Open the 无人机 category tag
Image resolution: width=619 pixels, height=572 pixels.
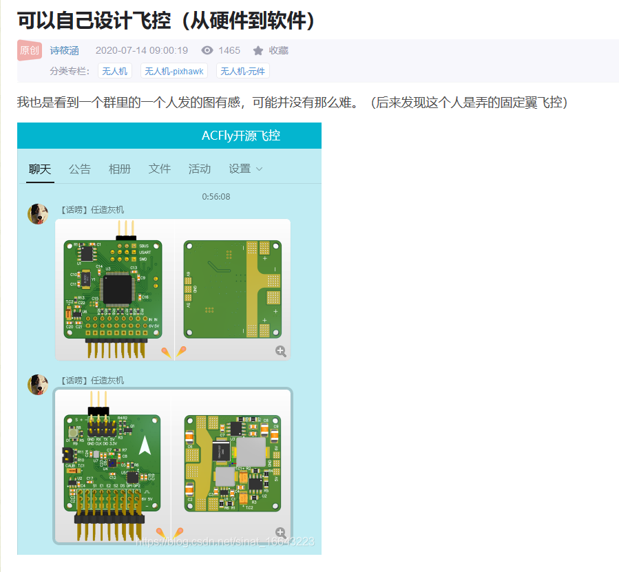coord(114,71)
